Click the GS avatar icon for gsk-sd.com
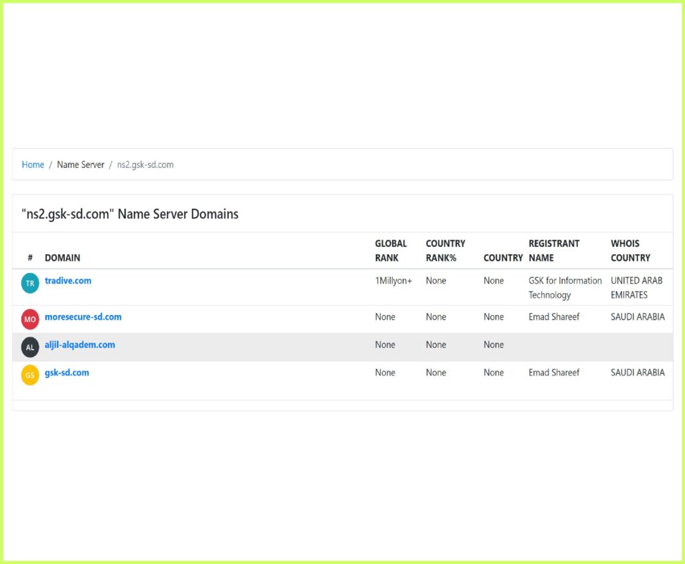 30,375
